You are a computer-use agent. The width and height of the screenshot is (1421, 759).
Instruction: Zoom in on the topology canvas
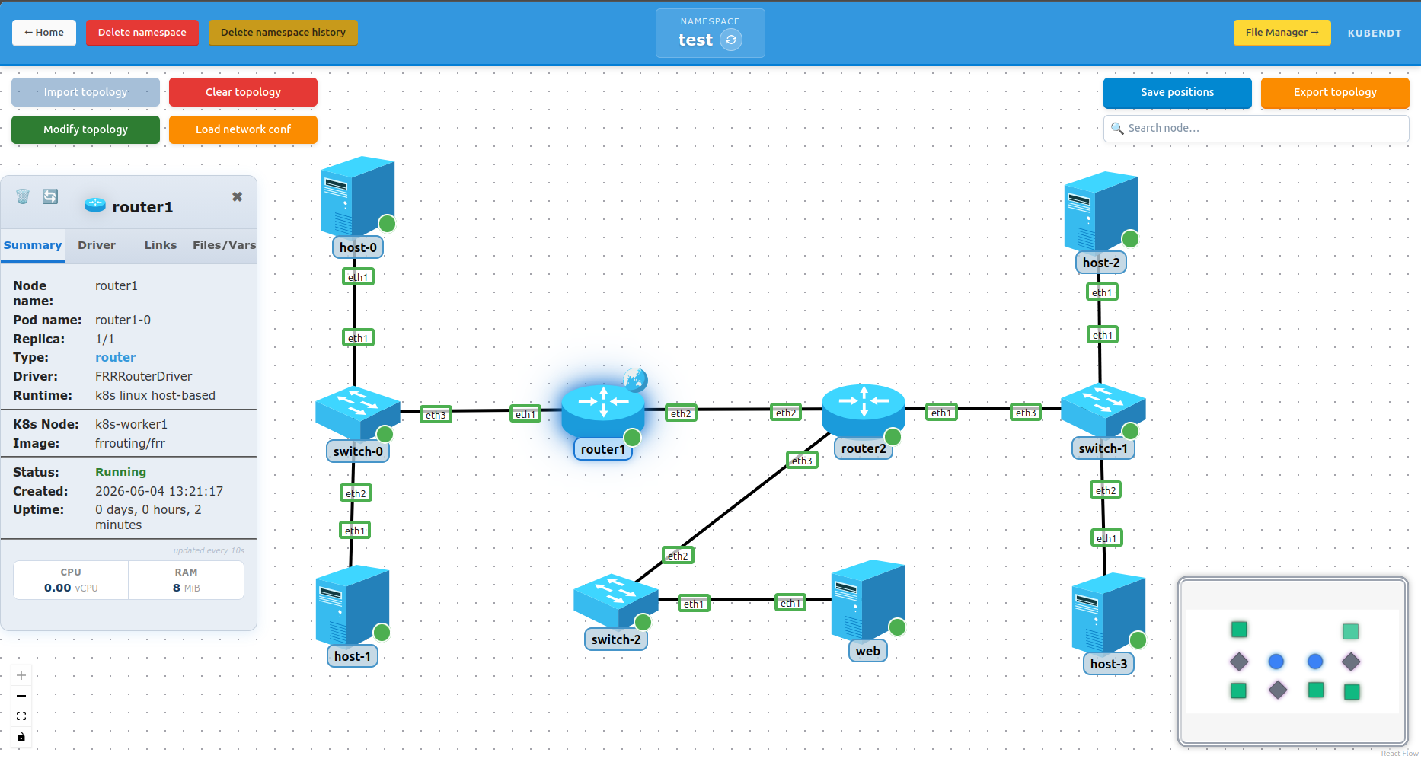click(x=21, y=675)
